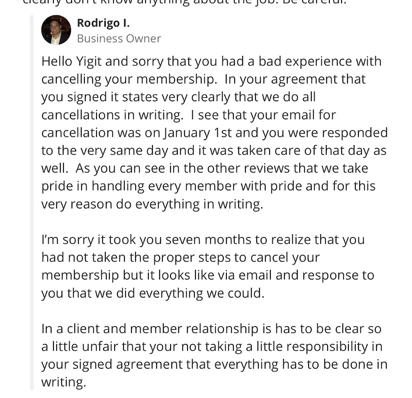
Task: Click the gray quote bar beside reply
Action: tap(32, 201)
